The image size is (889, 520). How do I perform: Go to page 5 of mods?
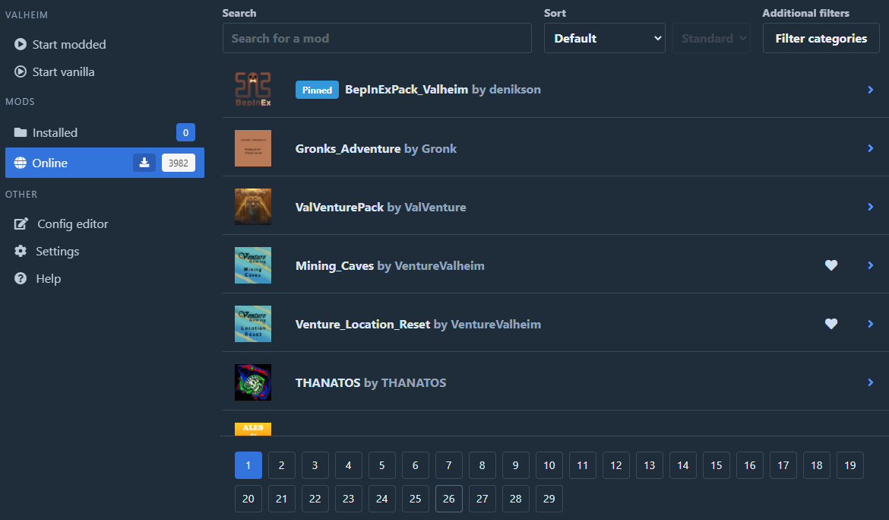click(382, 465)
